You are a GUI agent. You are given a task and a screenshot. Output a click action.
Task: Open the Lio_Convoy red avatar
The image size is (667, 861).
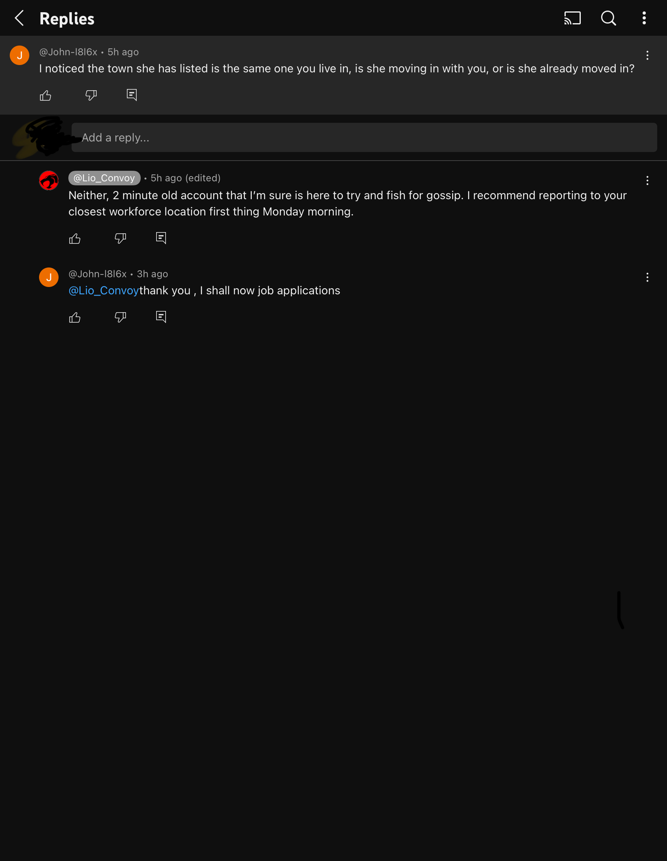coord(49,180)
